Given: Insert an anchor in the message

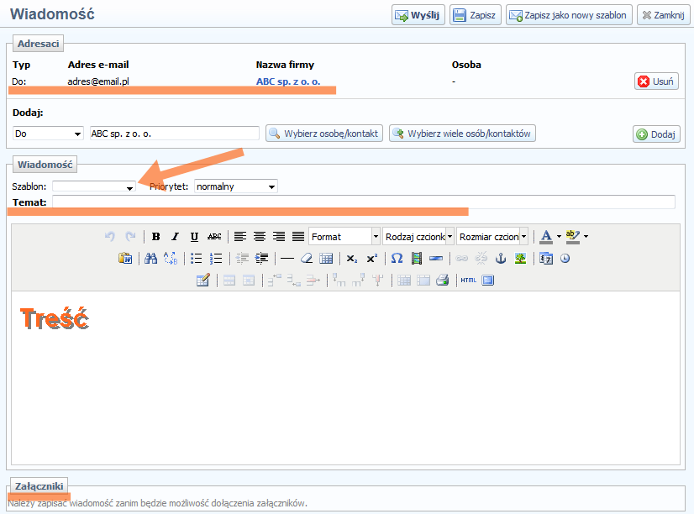Looking at the screenshot, I should pyautogui.click(x=502, y=259).
